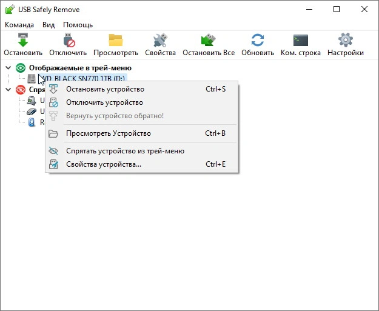
Task: Open Свойства устройства... from context menu
Action: coord(103,164)
